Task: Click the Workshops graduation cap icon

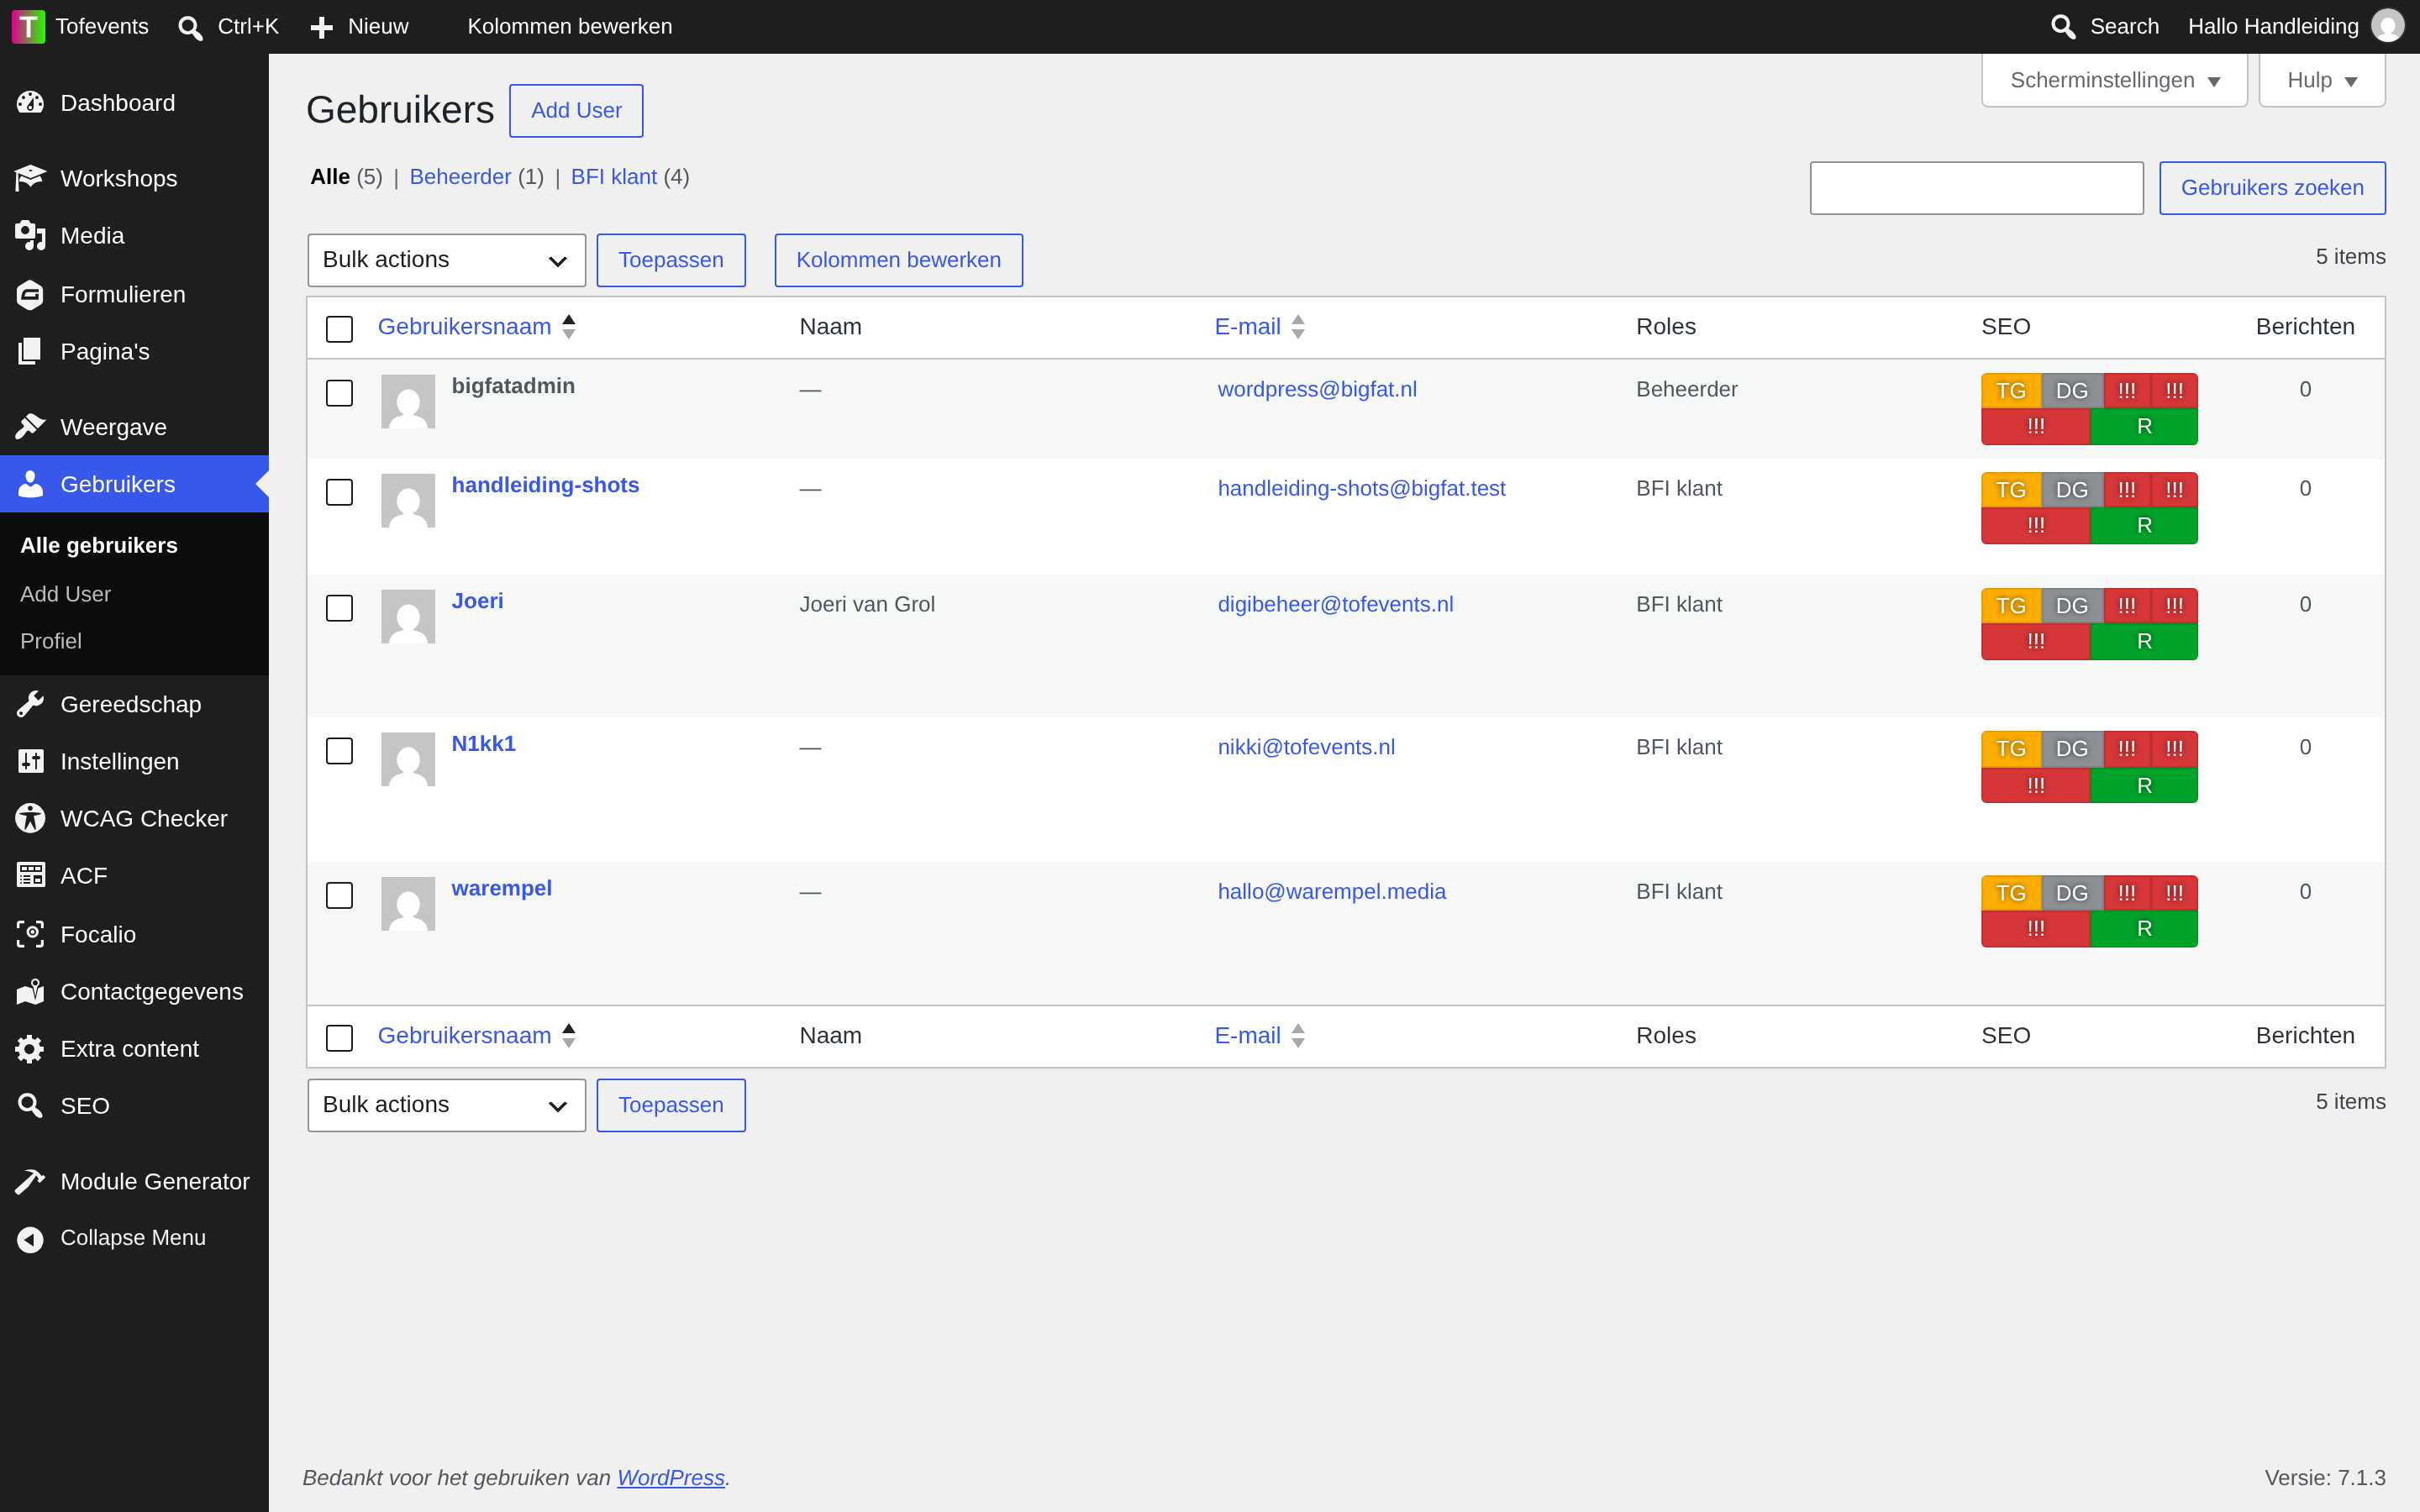Action: 30,178
